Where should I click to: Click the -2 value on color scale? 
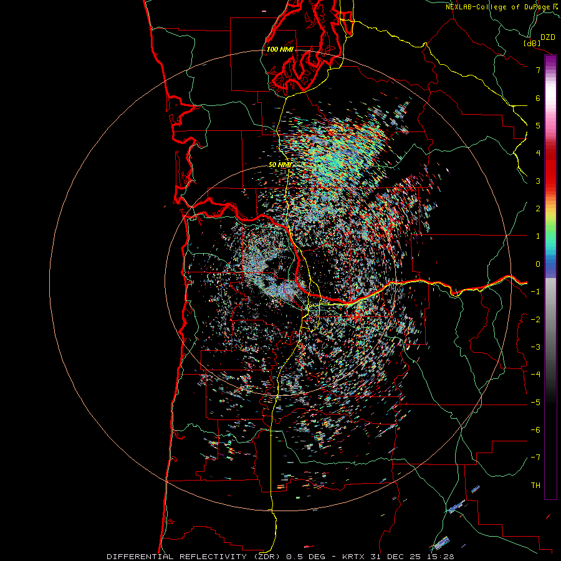point(535,320)
